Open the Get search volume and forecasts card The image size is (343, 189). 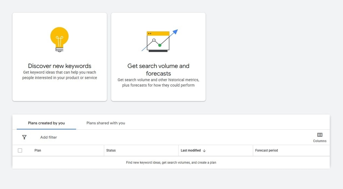coord(158,56)
